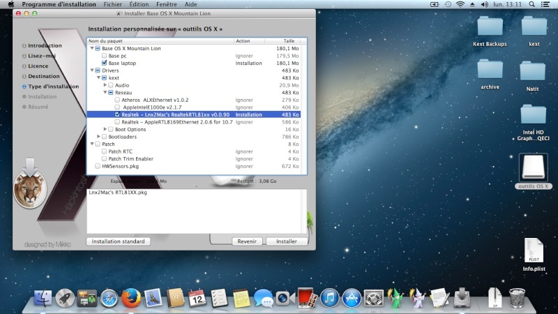The height and width of the screenshot is (314, 558).
Task: Open Spotlight search in menu bar
Action: point(531,4)
